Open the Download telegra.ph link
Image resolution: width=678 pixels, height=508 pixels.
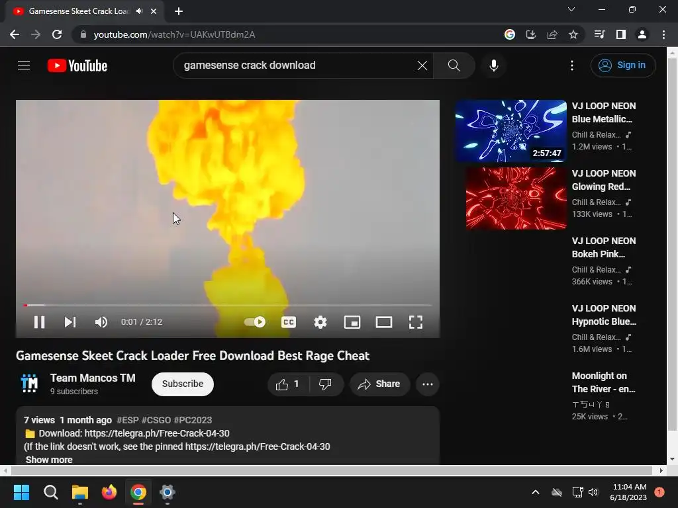(x=157, y=433)
